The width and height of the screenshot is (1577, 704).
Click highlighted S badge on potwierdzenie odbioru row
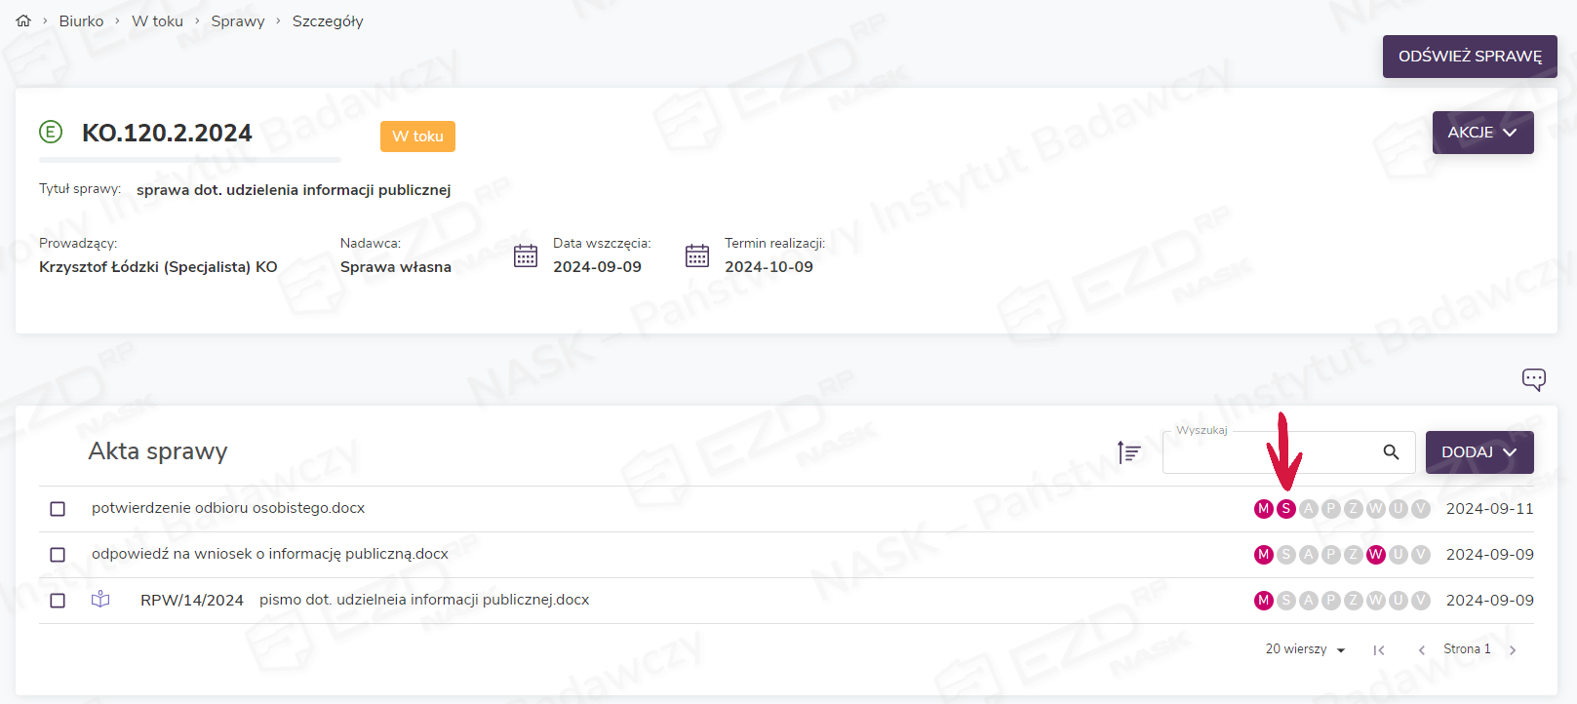(x=1286, y=509)
